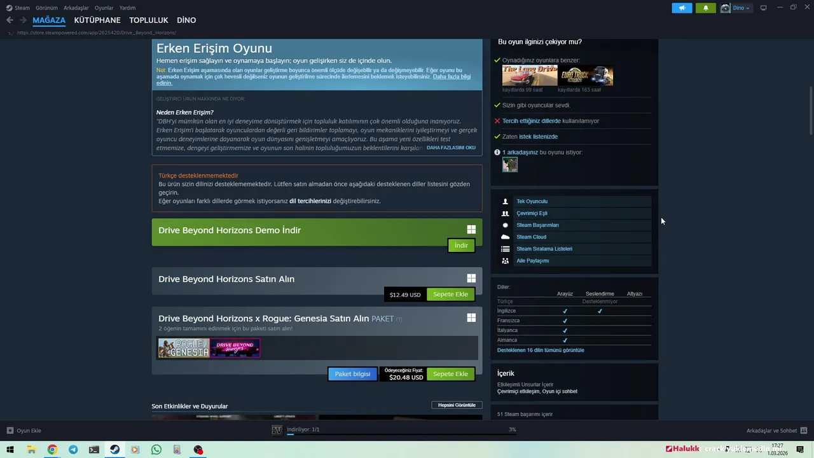Click the downloading game icon in footer
This screenshot has height=458, width=814.
pos(277,431)
